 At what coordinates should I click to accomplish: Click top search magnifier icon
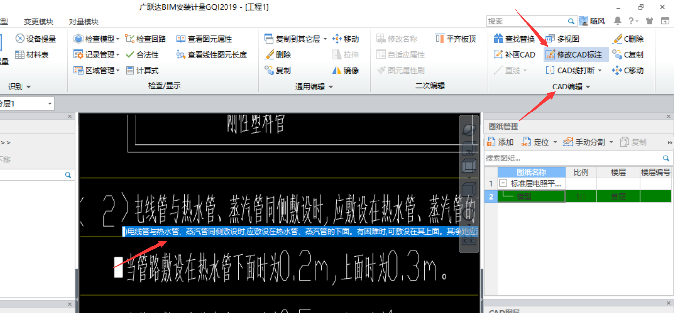click(571, 21)
